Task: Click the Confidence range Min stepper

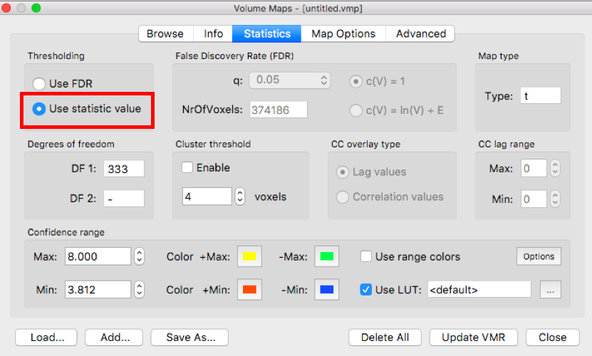Action: pos(140,290)
